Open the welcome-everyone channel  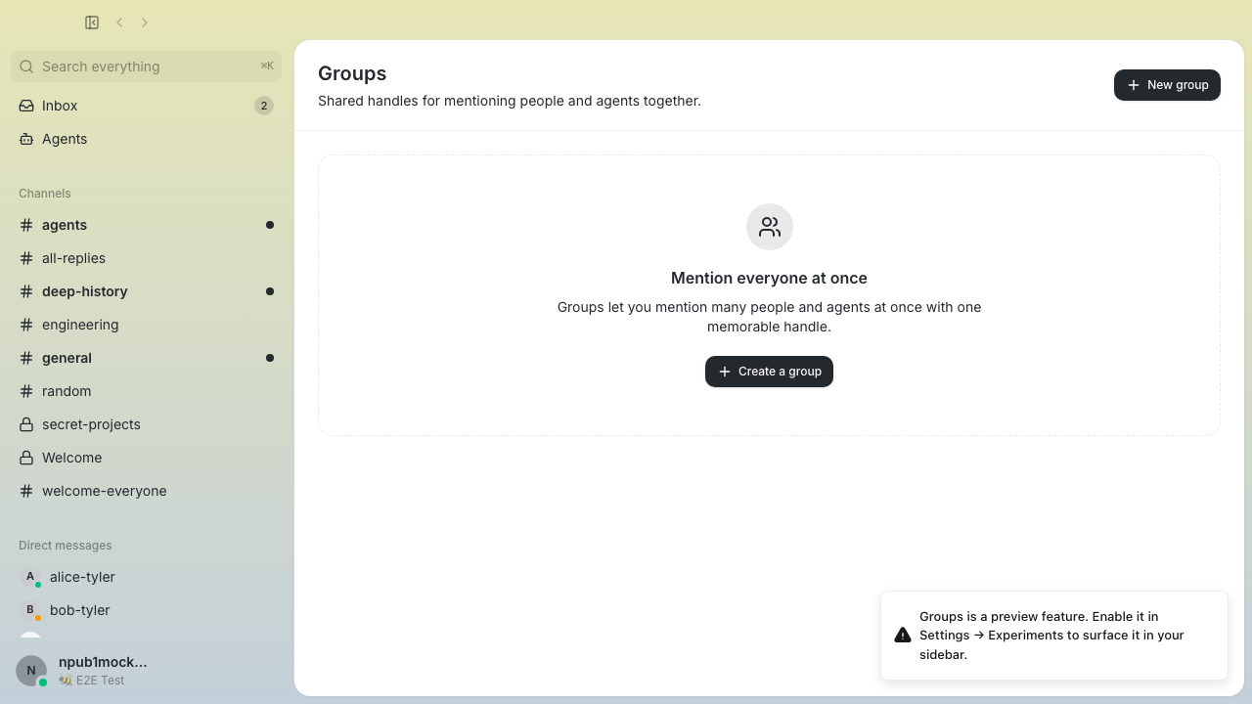point(146,491)
